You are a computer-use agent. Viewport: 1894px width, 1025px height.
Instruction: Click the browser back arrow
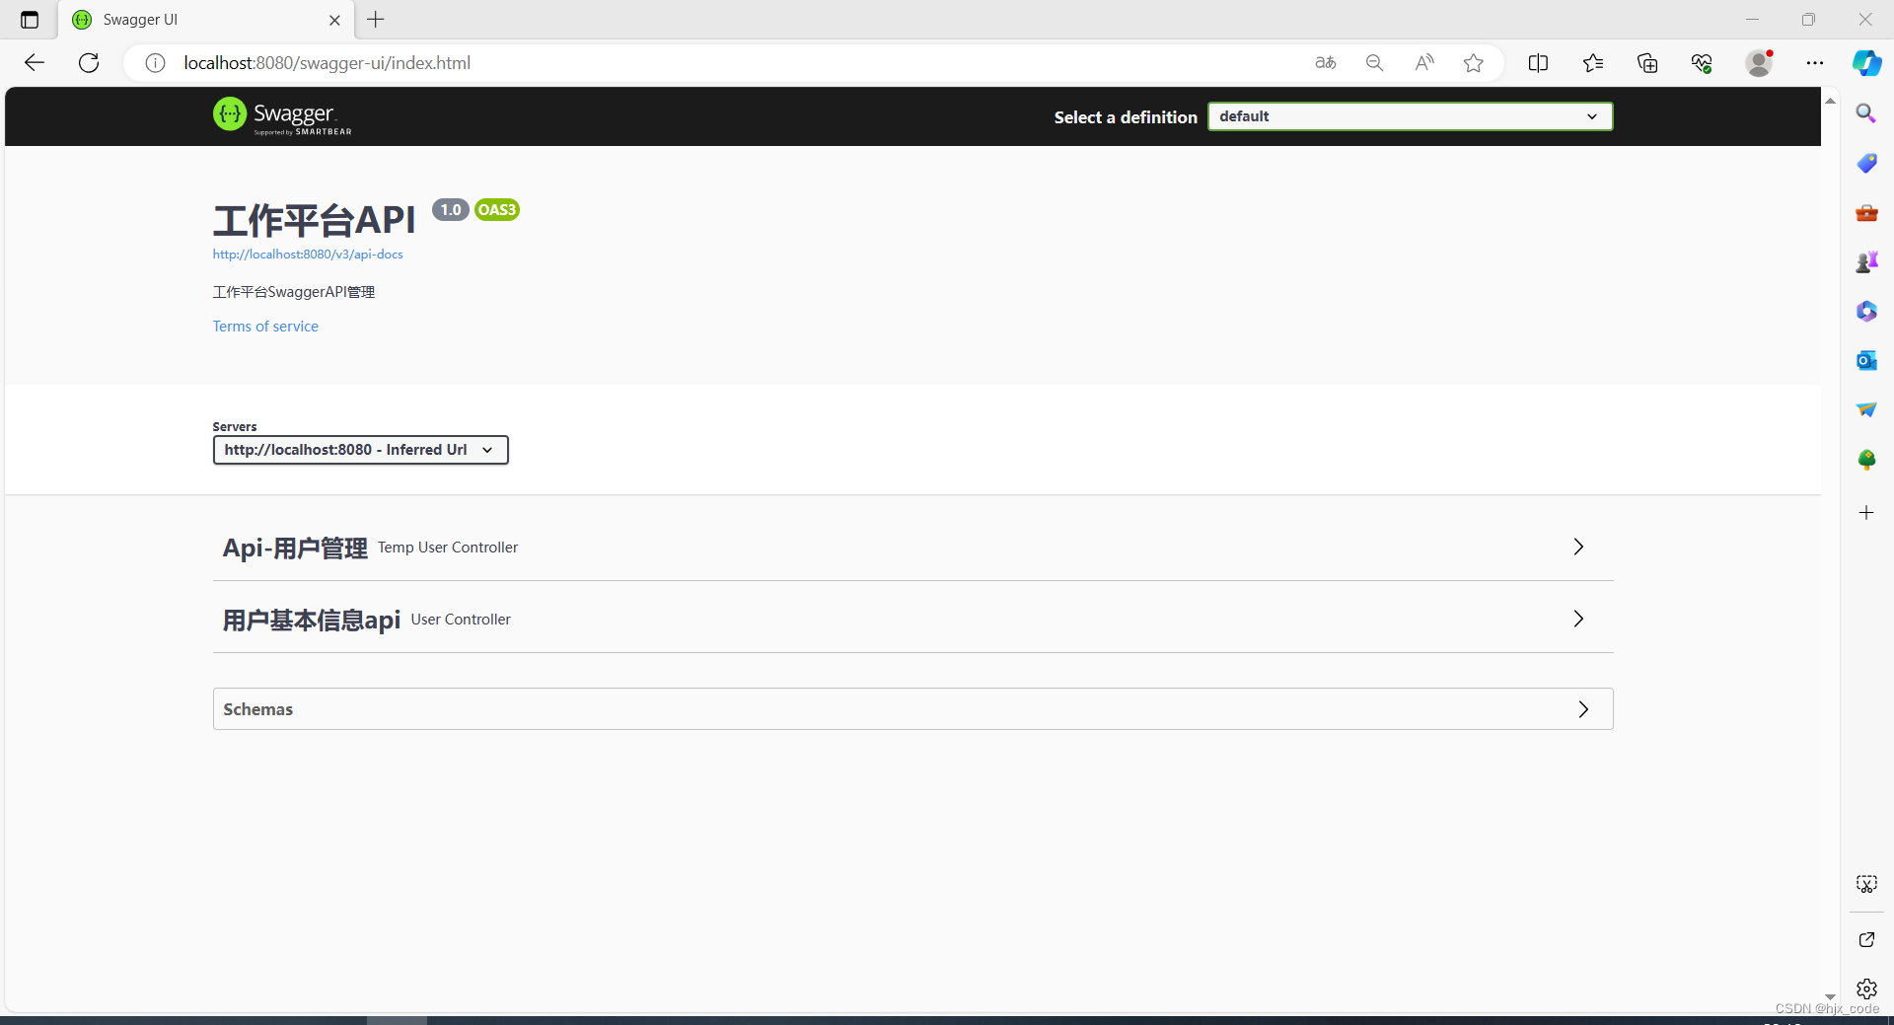pos(35,63)
